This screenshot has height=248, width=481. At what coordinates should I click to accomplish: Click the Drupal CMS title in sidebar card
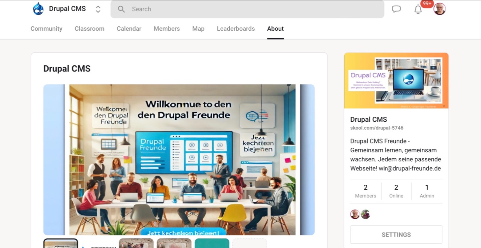pos(368,119)
